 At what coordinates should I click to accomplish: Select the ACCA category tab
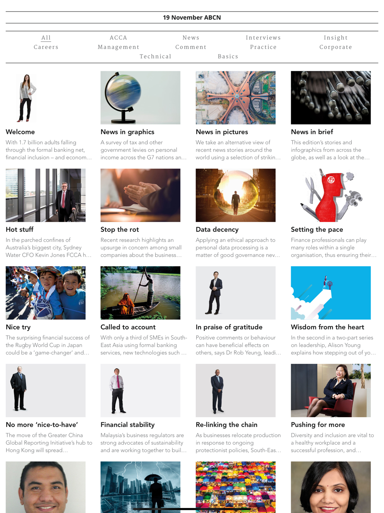click(118, 38)
